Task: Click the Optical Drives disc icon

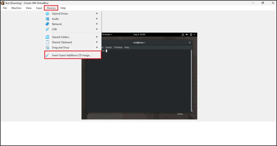Action: (47, 14)
